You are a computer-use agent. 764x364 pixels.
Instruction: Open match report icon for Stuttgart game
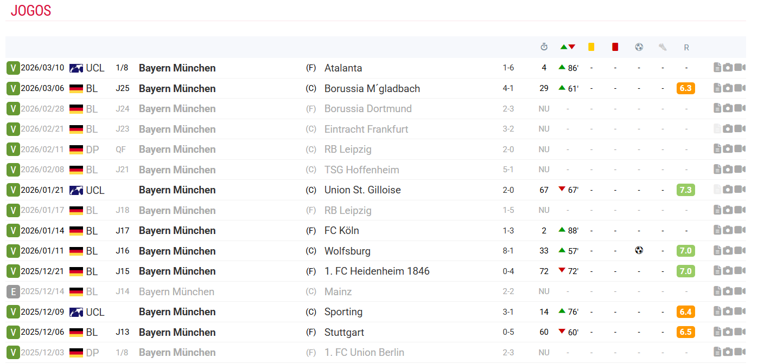click(x=717, y=332)
